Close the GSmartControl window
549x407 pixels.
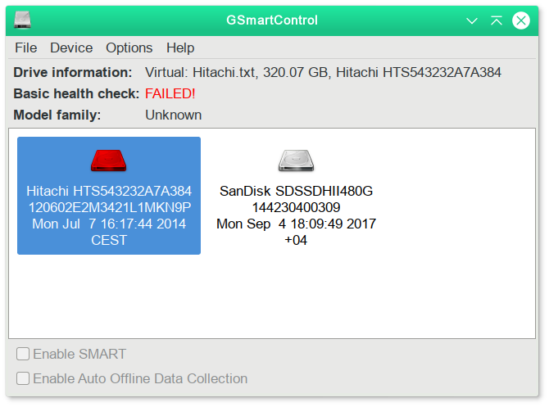click(x=521, y=20)
